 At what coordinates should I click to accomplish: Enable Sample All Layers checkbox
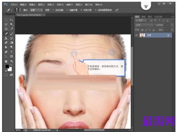click(x=95, y=10)
